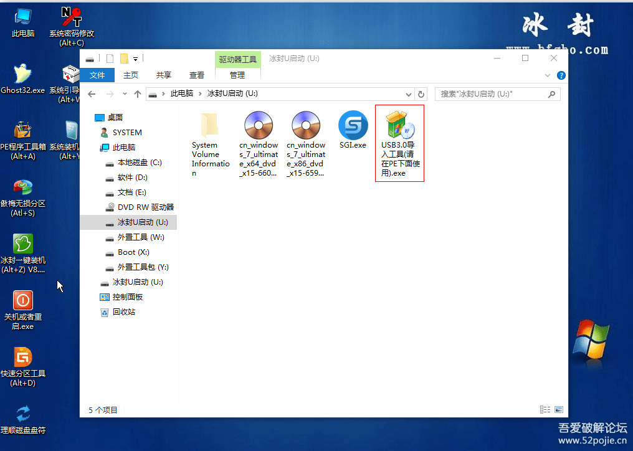Switch to the 主页 ribbon tab
This screenshot has width=633, height=451.
[130, 75]
